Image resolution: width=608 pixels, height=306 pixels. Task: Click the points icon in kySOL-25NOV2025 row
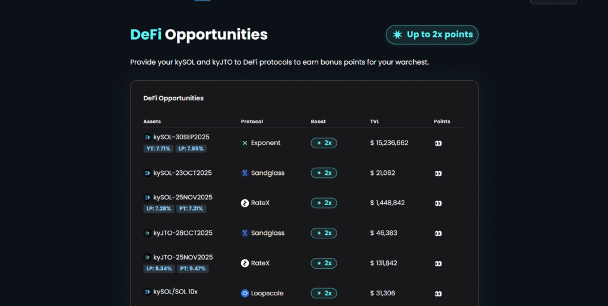pyautogui.click(x=438, y=203)
